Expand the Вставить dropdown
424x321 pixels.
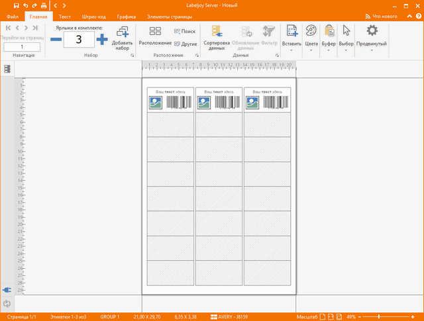click(x=291, y=50)
